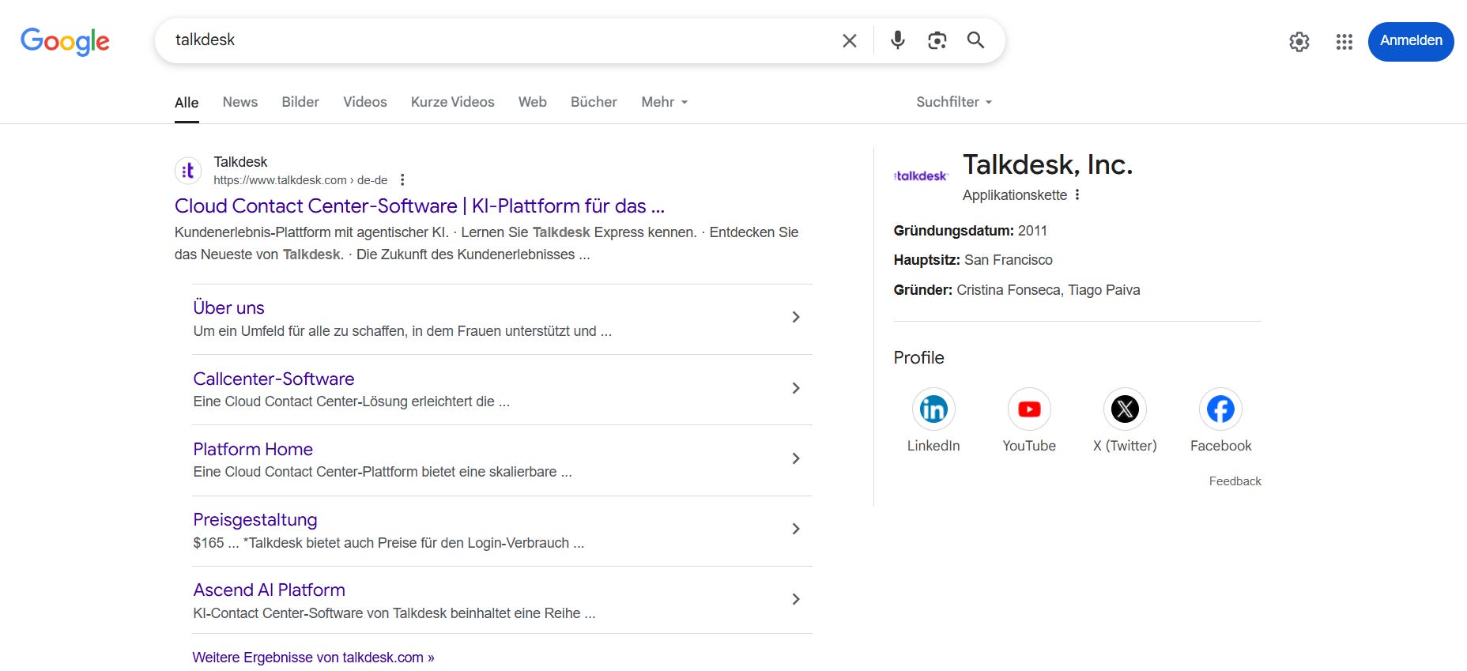Switch to the Bücher tab
The height and width of the screenshot is (671, 1467).
coord(594,102)
